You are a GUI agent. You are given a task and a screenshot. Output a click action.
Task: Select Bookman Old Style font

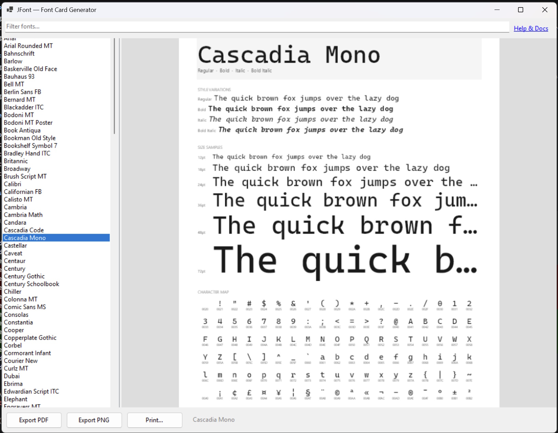pos(56,138)
